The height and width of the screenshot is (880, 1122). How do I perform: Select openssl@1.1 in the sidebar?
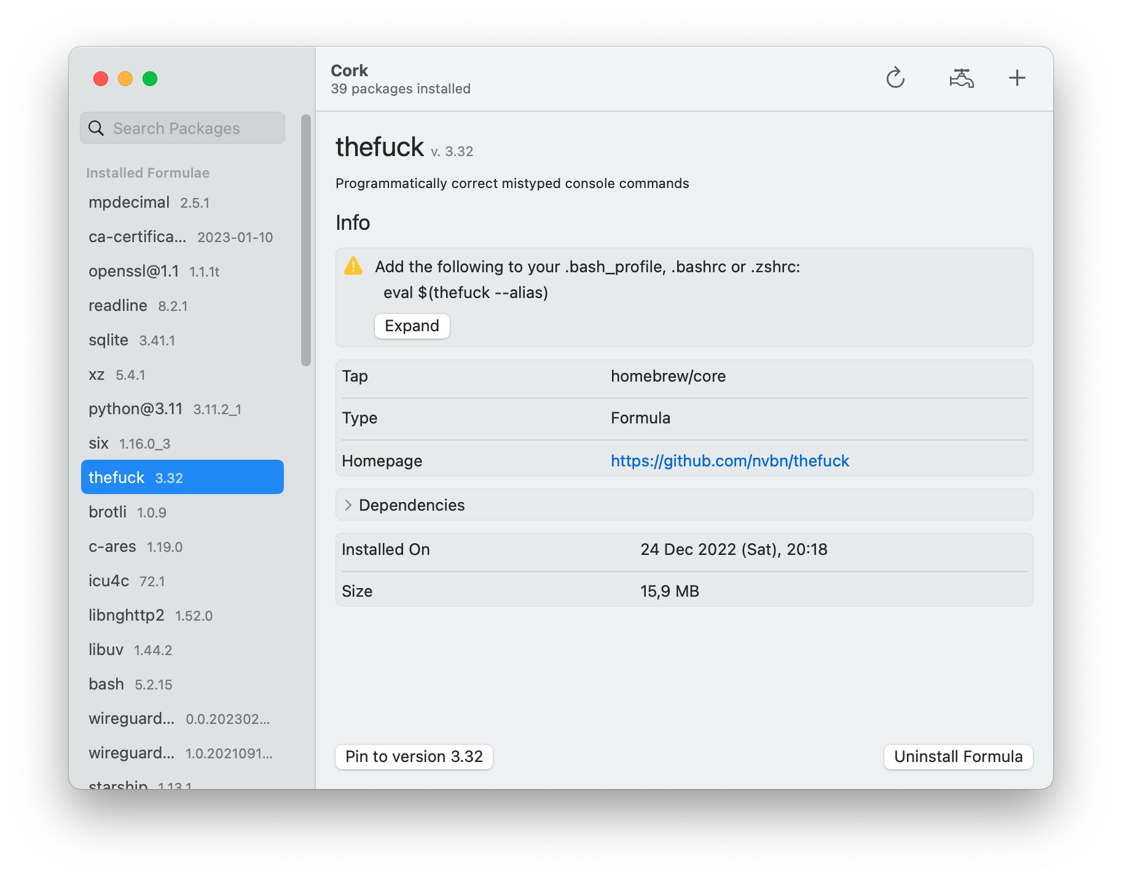tap(182, 271)
